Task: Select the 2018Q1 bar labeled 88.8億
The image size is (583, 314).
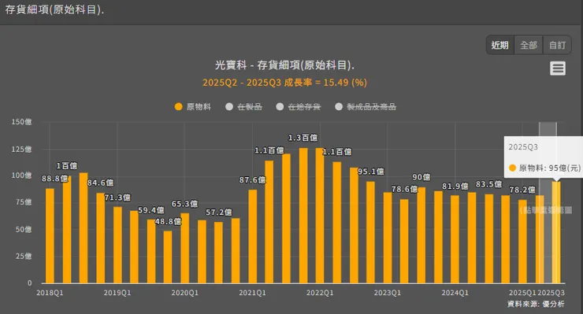Action: pyautogui.click(x=50, y=235)
